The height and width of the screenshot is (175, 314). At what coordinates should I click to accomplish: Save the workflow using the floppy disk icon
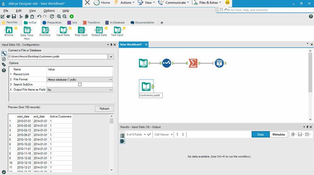[14, 16]
